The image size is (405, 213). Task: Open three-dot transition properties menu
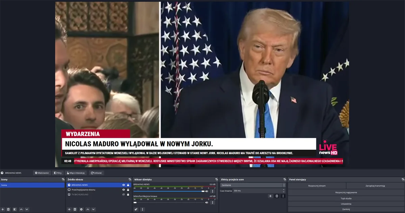pyautogui.click(x=283, y=196)
